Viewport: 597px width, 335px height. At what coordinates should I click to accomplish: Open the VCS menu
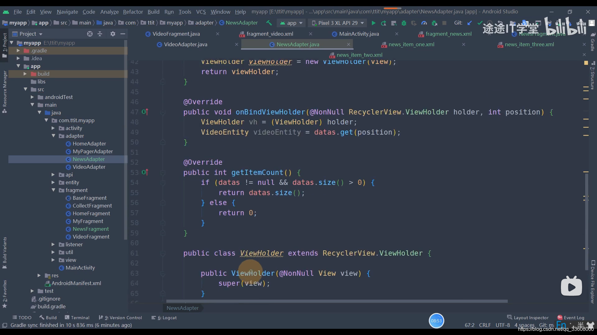pos(201,12)
